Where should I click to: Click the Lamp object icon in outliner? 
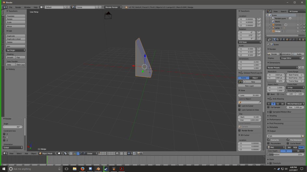(273, 28)
